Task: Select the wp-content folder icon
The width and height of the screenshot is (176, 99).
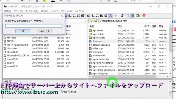Action: 90,34
